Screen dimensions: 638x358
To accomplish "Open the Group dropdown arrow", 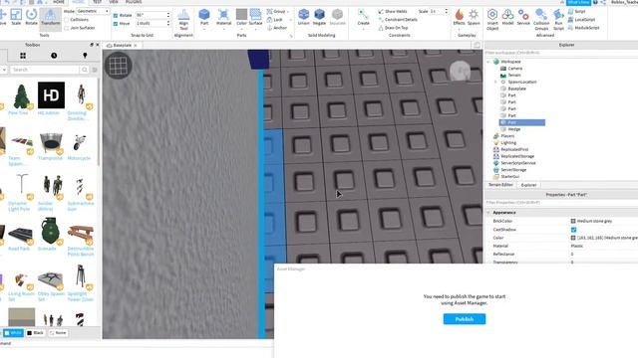I will click(288, 11).
